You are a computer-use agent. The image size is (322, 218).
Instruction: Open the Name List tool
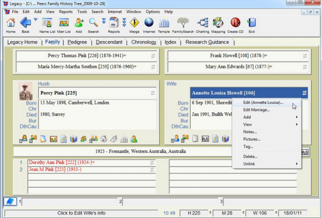48,24
